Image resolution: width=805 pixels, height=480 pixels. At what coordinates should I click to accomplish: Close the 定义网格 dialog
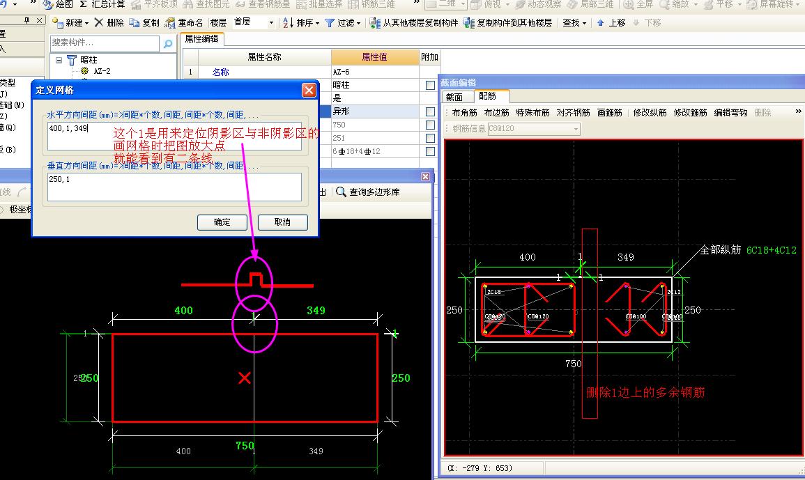click(x=309, y=91)
